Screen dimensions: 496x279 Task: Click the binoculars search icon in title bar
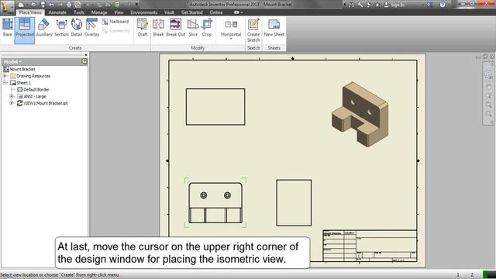351,5
